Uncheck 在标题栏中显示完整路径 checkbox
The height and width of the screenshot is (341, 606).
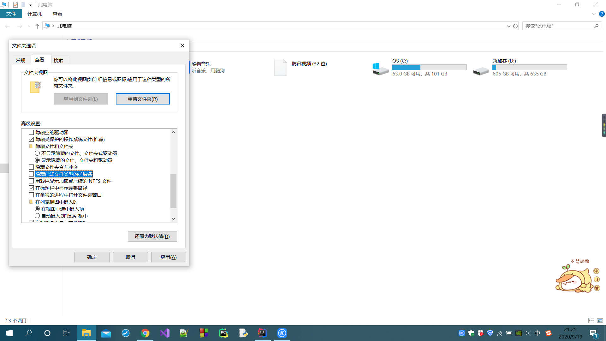click(31, 188)
